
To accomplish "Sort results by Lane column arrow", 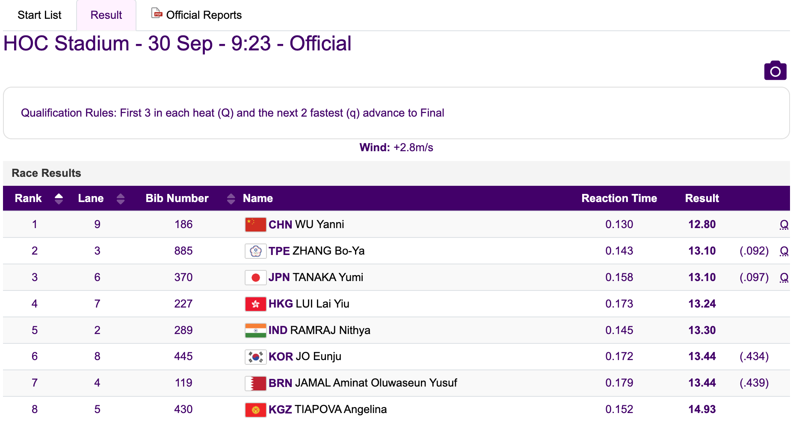I will coord(121,199).
